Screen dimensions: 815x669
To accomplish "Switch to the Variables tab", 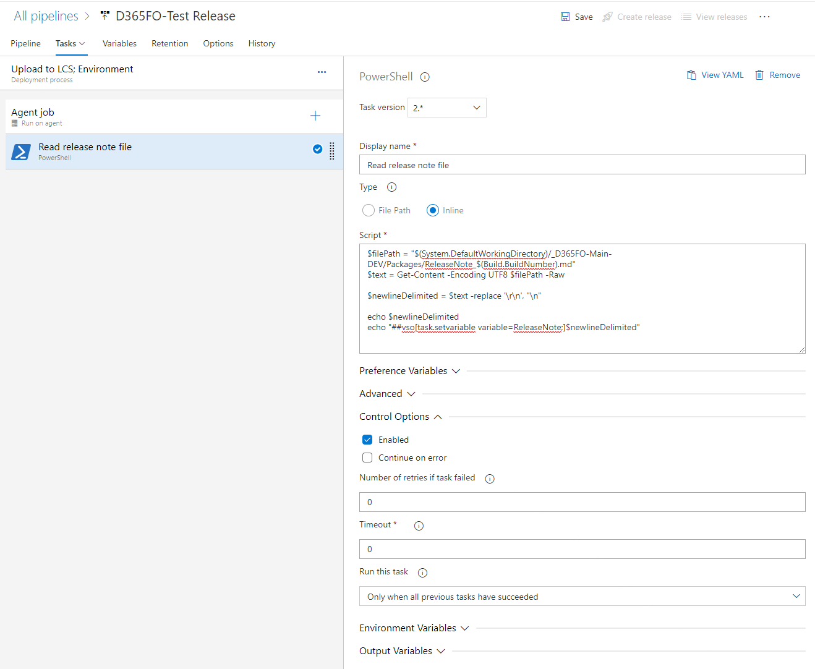I will pyautogui.click(x=119, y=43).
